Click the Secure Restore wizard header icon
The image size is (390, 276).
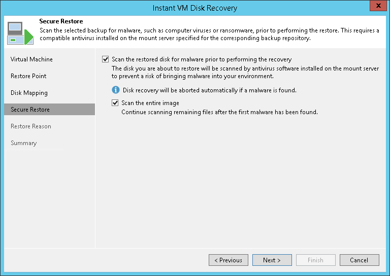[x=19, y=32]
